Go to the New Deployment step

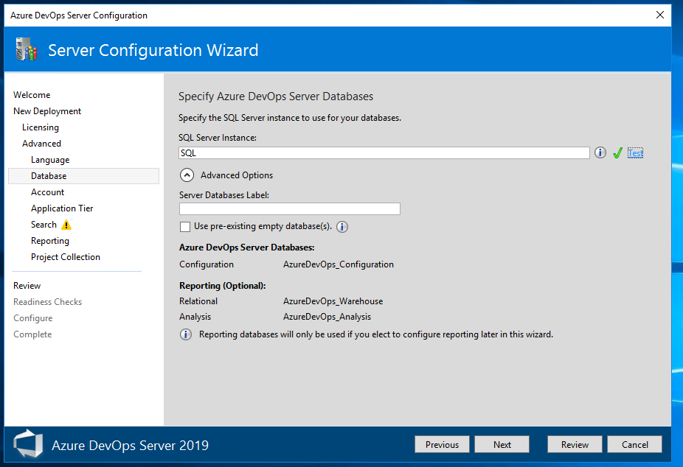[47, 111]
